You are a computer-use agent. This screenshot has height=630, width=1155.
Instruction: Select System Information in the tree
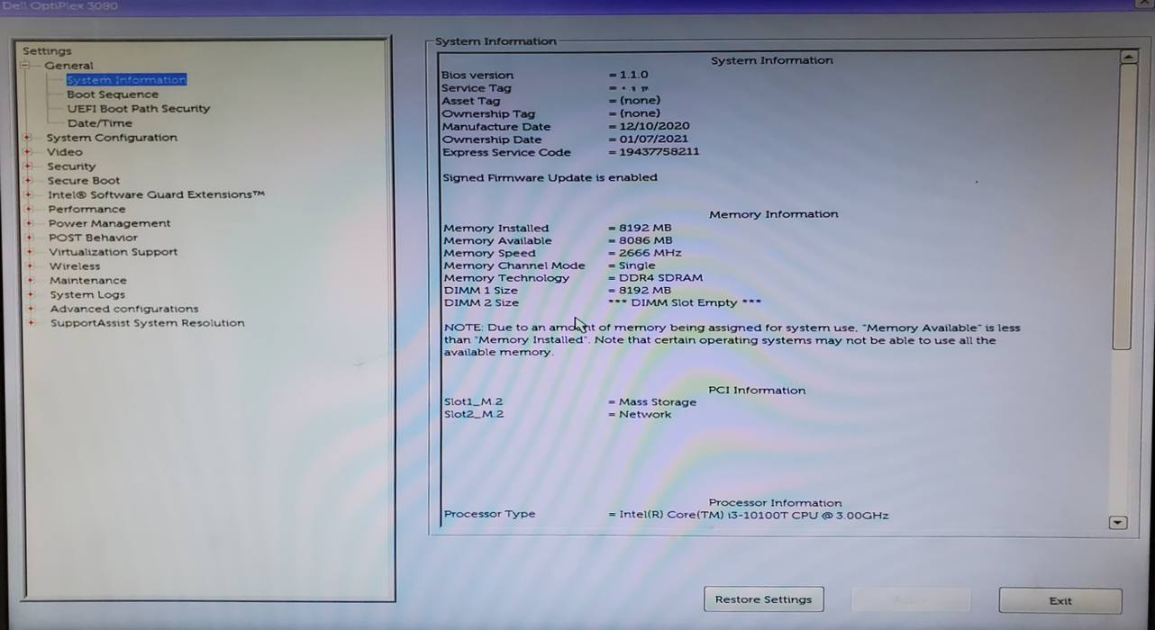[x=126, y=80]
